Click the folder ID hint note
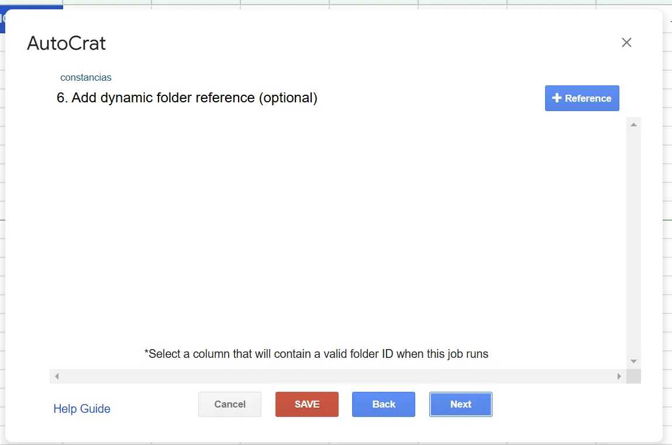The height and width of the screenshot is (445, 672). [x=316, y=354]
